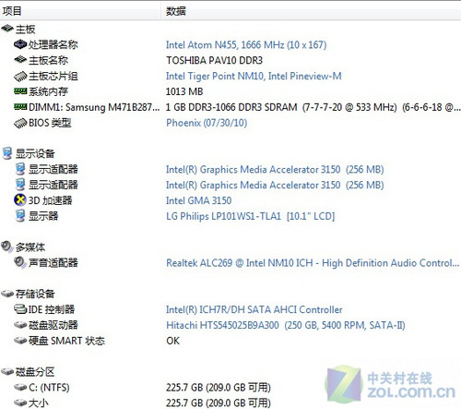Select the DIMM1: Samsung M471B287... label
The image size is (461, 409).
coord(94,107)
